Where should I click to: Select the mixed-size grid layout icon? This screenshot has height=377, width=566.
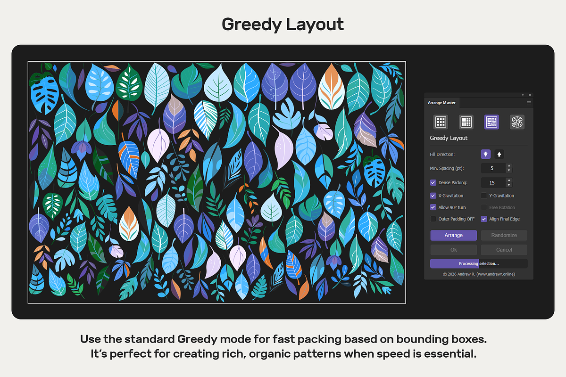coord(466,122)
